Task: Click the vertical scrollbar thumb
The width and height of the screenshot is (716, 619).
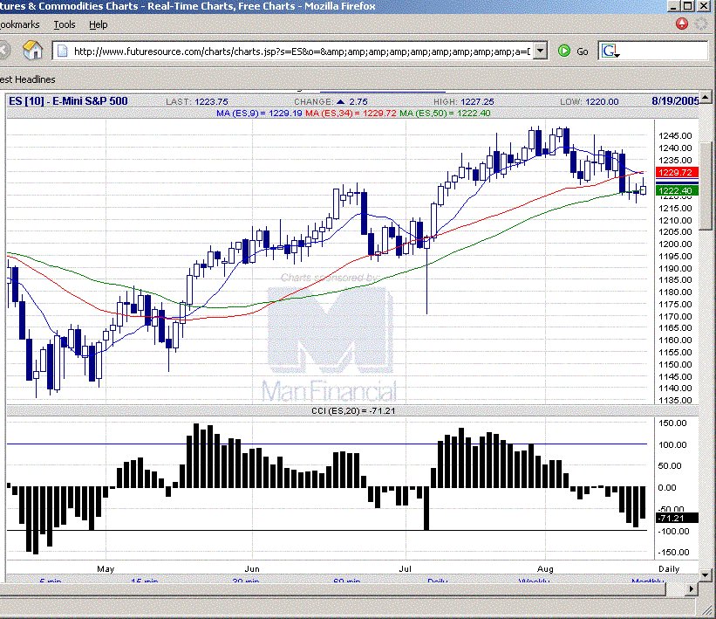Action: click(706, 188)
